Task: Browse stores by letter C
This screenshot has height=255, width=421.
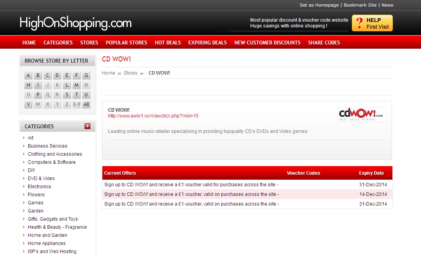Action: pos(48,75)
